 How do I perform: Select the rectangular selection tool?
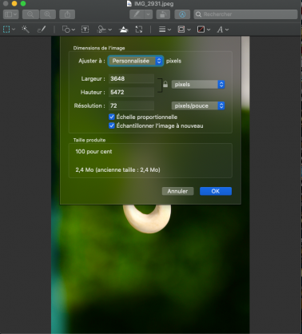pos(6,30)
